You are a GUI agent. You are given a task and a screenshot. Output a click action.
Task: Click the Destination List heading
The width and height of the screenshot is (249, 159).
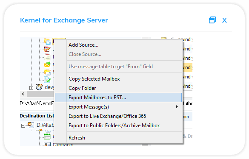point(37,116)
